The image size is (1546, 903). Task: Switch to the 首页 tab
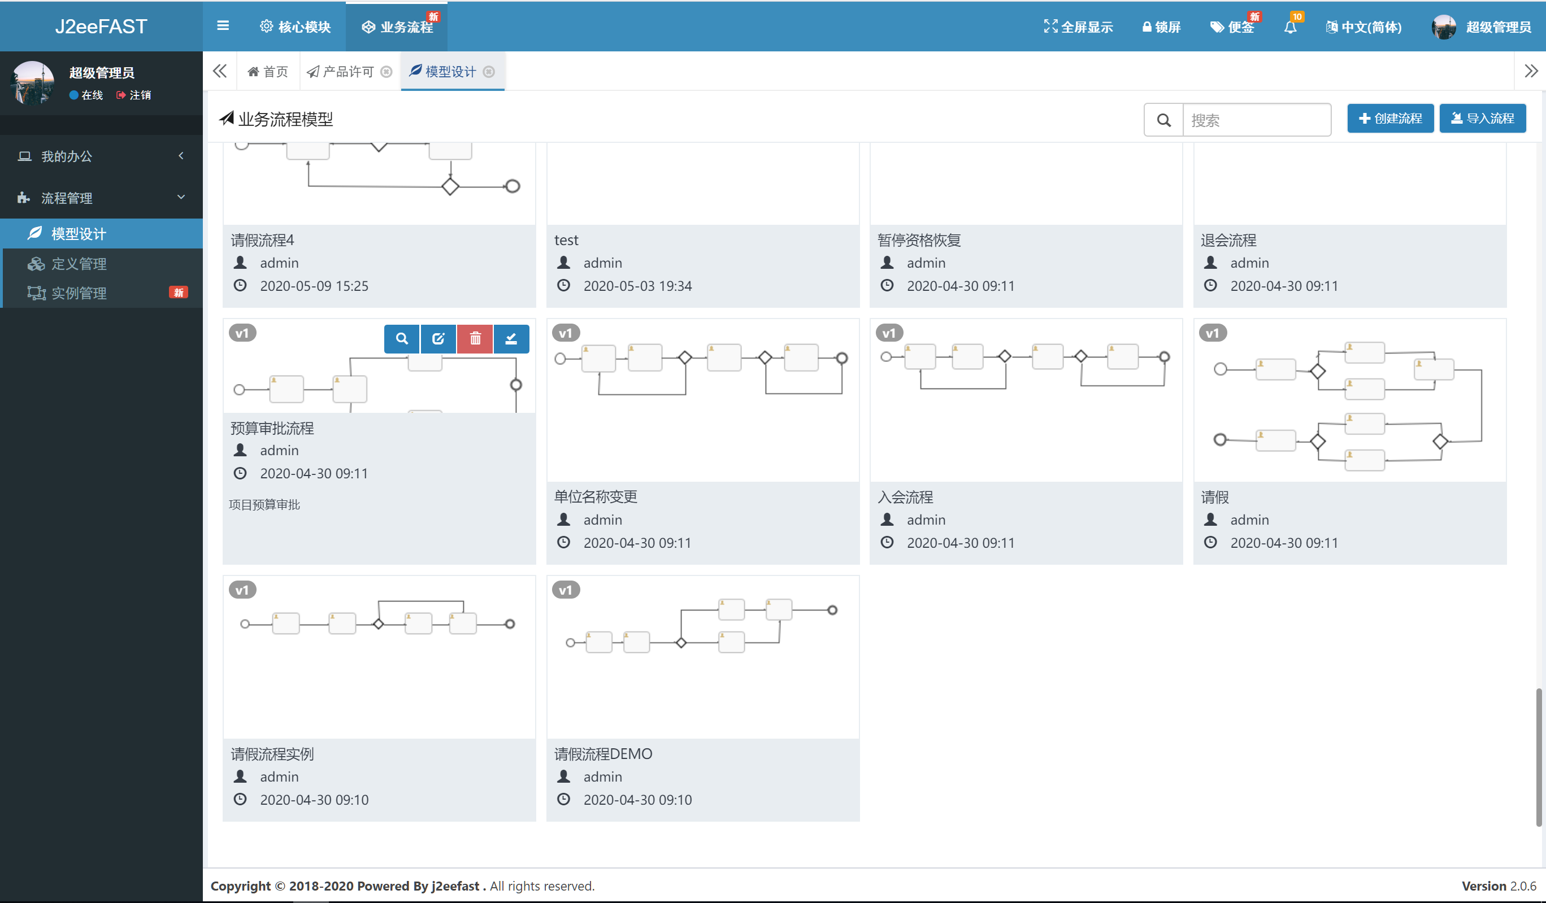267,72
